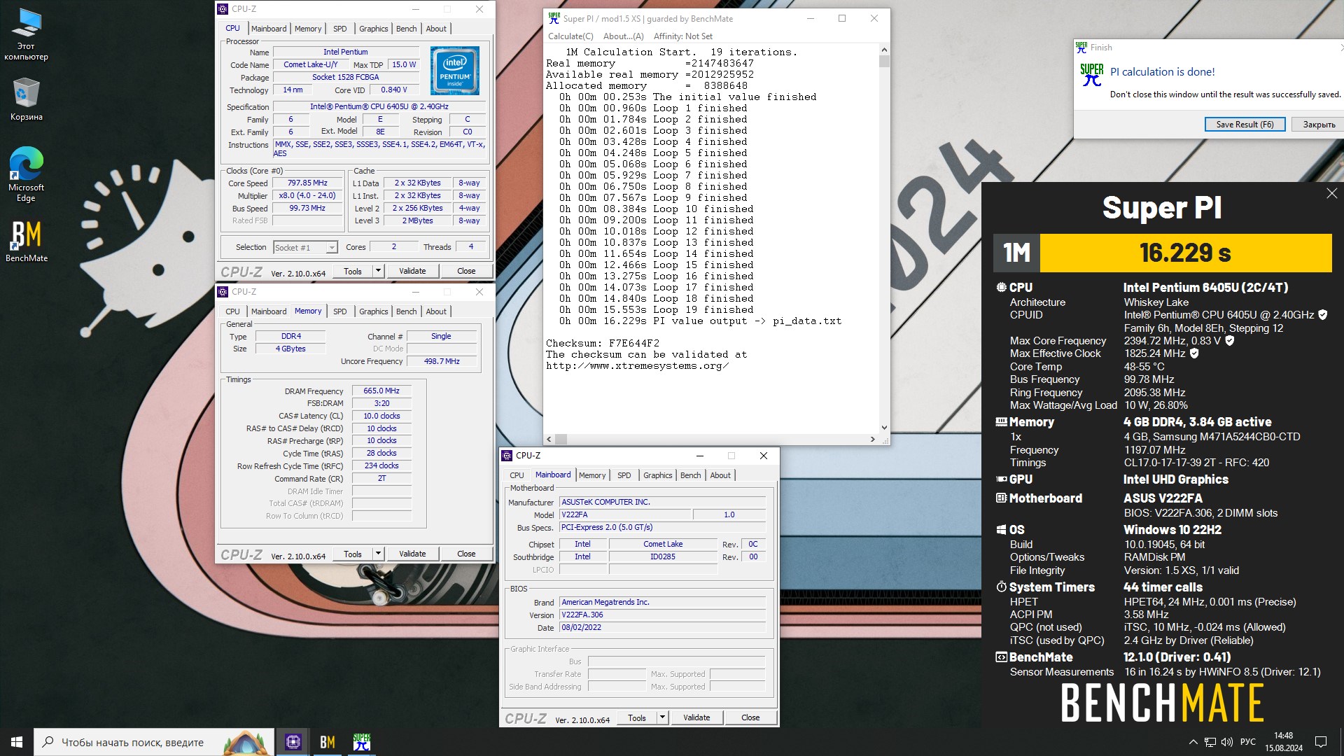Open About tab in CPU-Z Memory window
Viewport: 1344px width, 756px height.
point(436,311)
